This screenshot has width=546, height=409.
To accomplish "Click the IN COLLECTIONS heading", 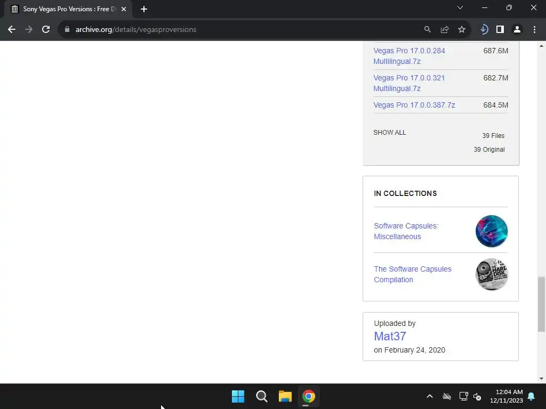I will coord(405,193).
